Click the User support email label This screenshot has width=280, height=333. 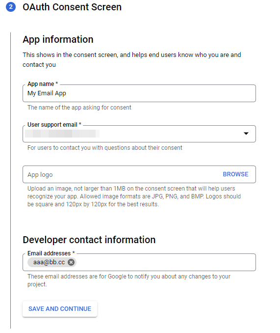click(54, 125)
